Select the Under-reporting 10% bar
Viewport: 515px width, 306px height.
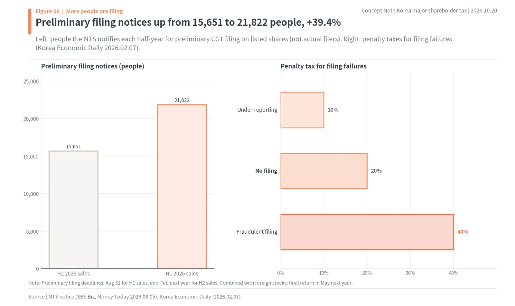(302, 110)
